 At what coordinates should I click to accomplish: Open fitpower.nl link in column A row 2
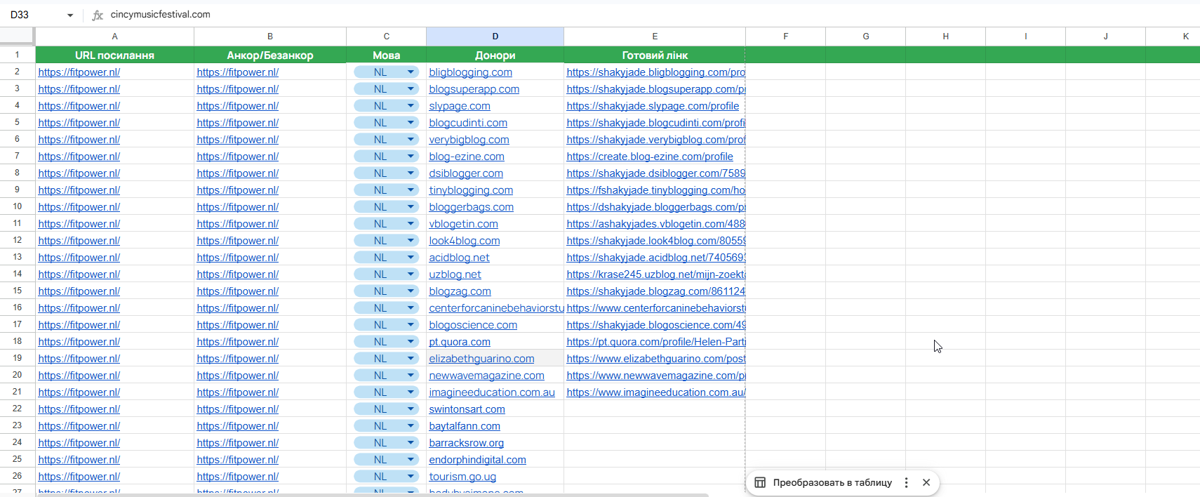[79, 72]
